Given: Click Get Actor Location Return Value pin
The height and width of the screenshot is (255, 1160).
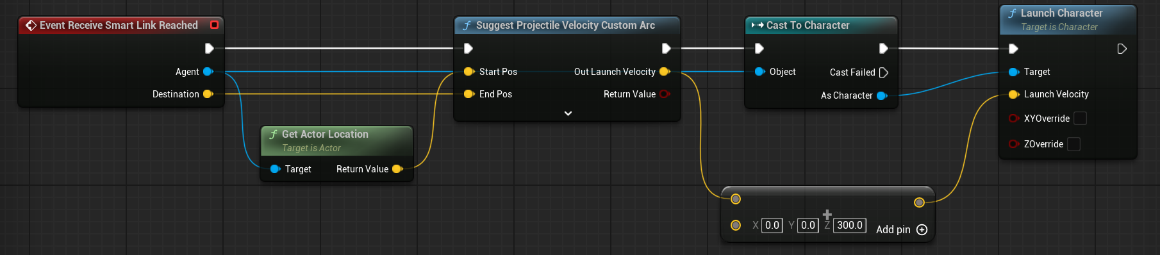Looking at the screenshot, I should [x=397, y=169].
